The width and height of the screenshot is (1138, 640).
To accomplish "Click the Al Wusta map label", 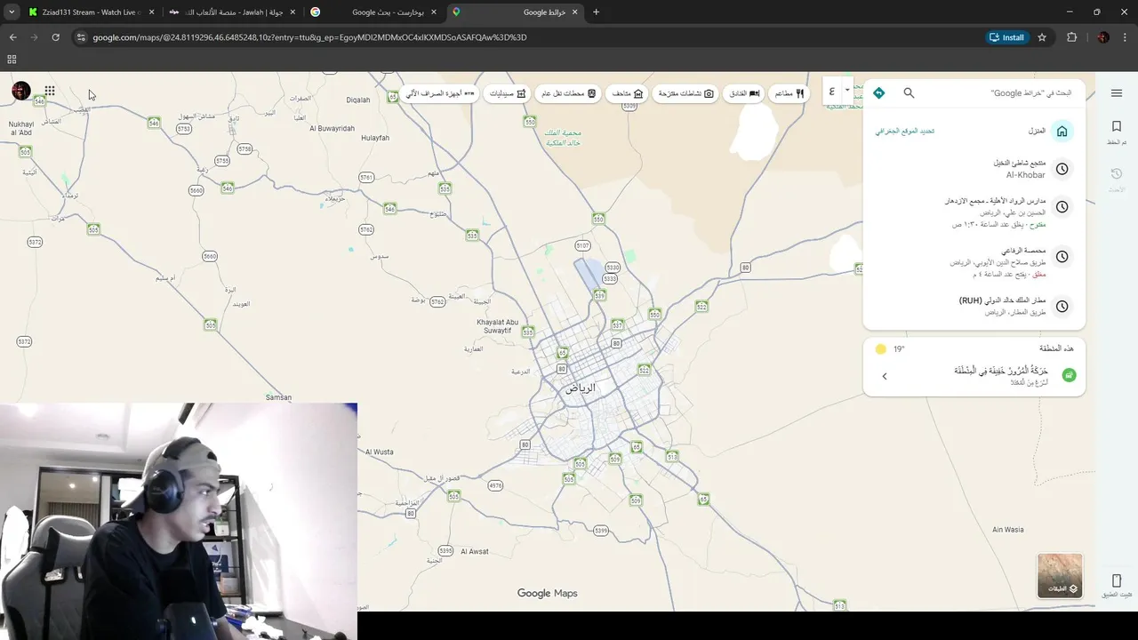I will point(379,452).
